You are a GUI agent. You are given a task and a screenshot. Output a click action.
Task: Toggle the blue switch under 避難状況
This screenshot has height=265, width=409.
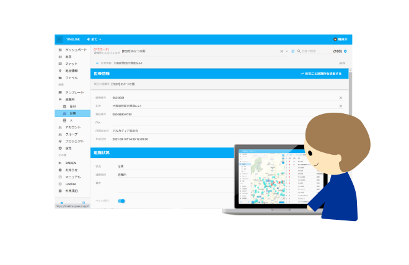click(x=121, y=201)
